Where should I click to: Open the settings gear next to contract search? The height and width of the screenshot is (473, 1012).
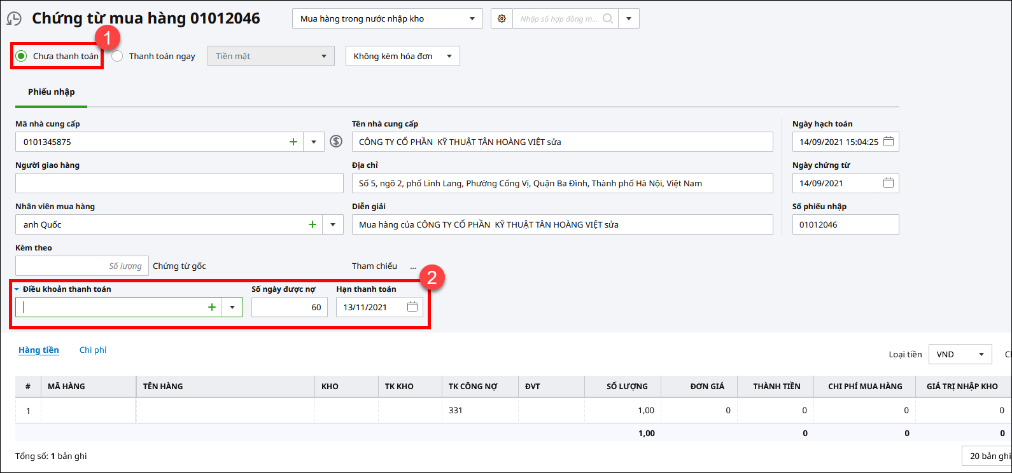[x=502, y=19]
